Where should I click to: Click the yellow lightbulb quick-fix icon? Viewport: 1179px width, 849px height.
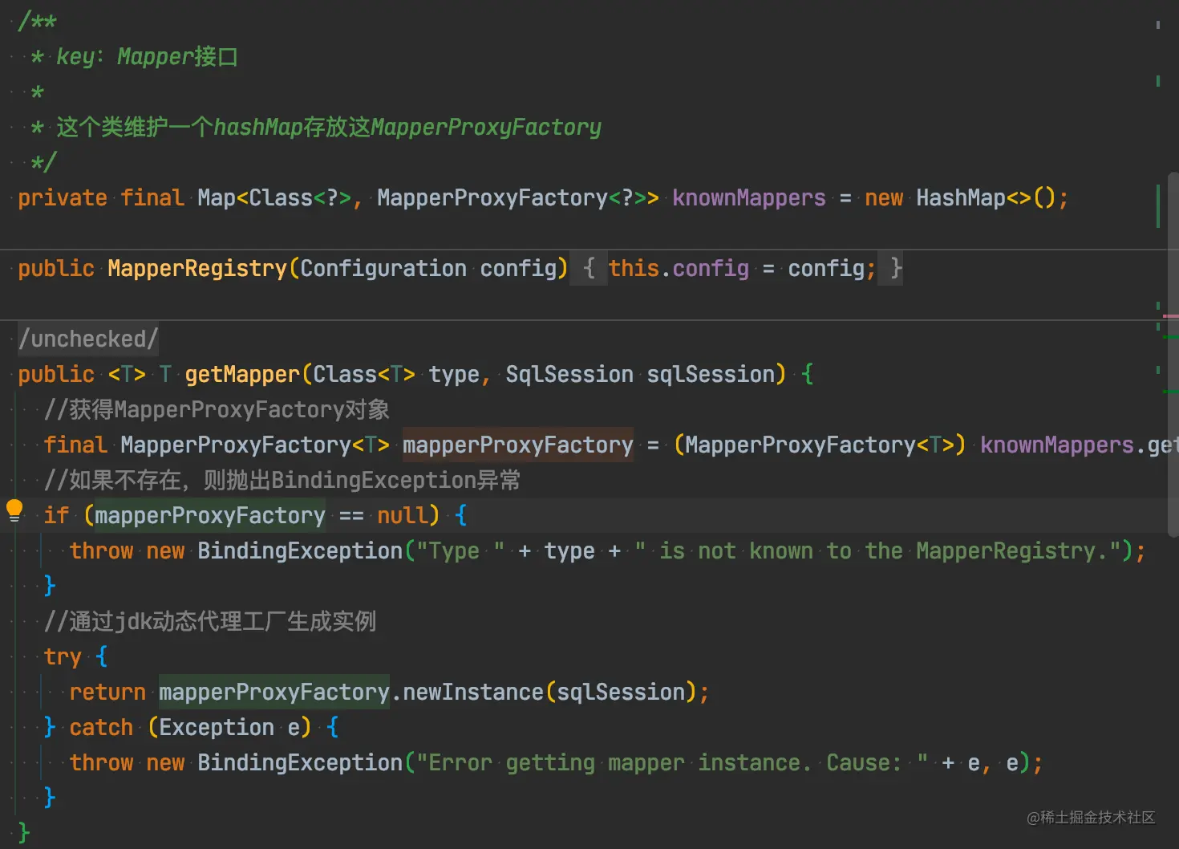(14, 510)
